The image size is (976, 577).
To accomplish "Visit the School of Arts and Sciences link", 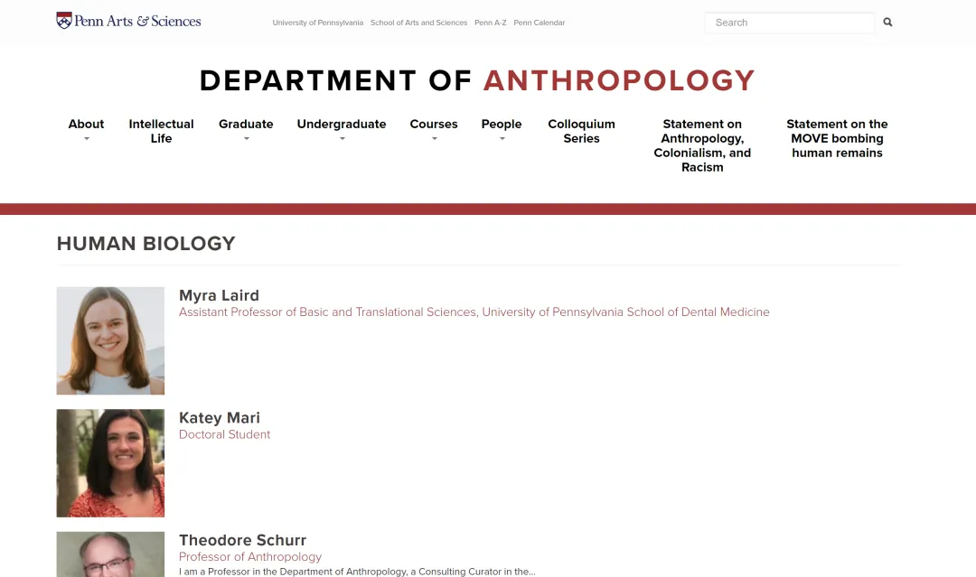I will (419, 23).
